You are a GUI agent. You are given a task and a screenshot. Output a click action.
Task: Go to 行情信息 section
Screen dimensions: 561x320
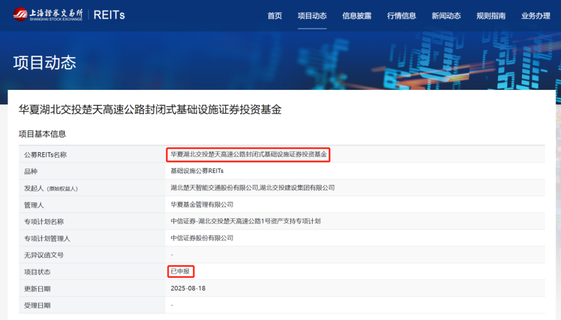402,16
